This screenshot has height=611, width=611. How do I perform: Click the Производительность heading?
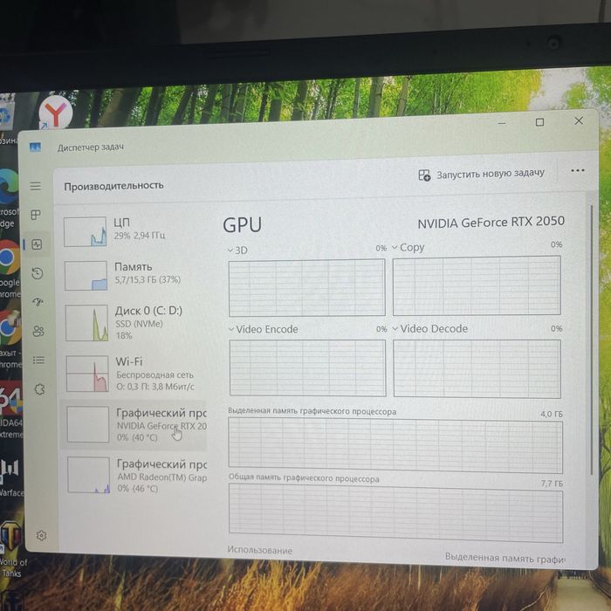(113, 186)
